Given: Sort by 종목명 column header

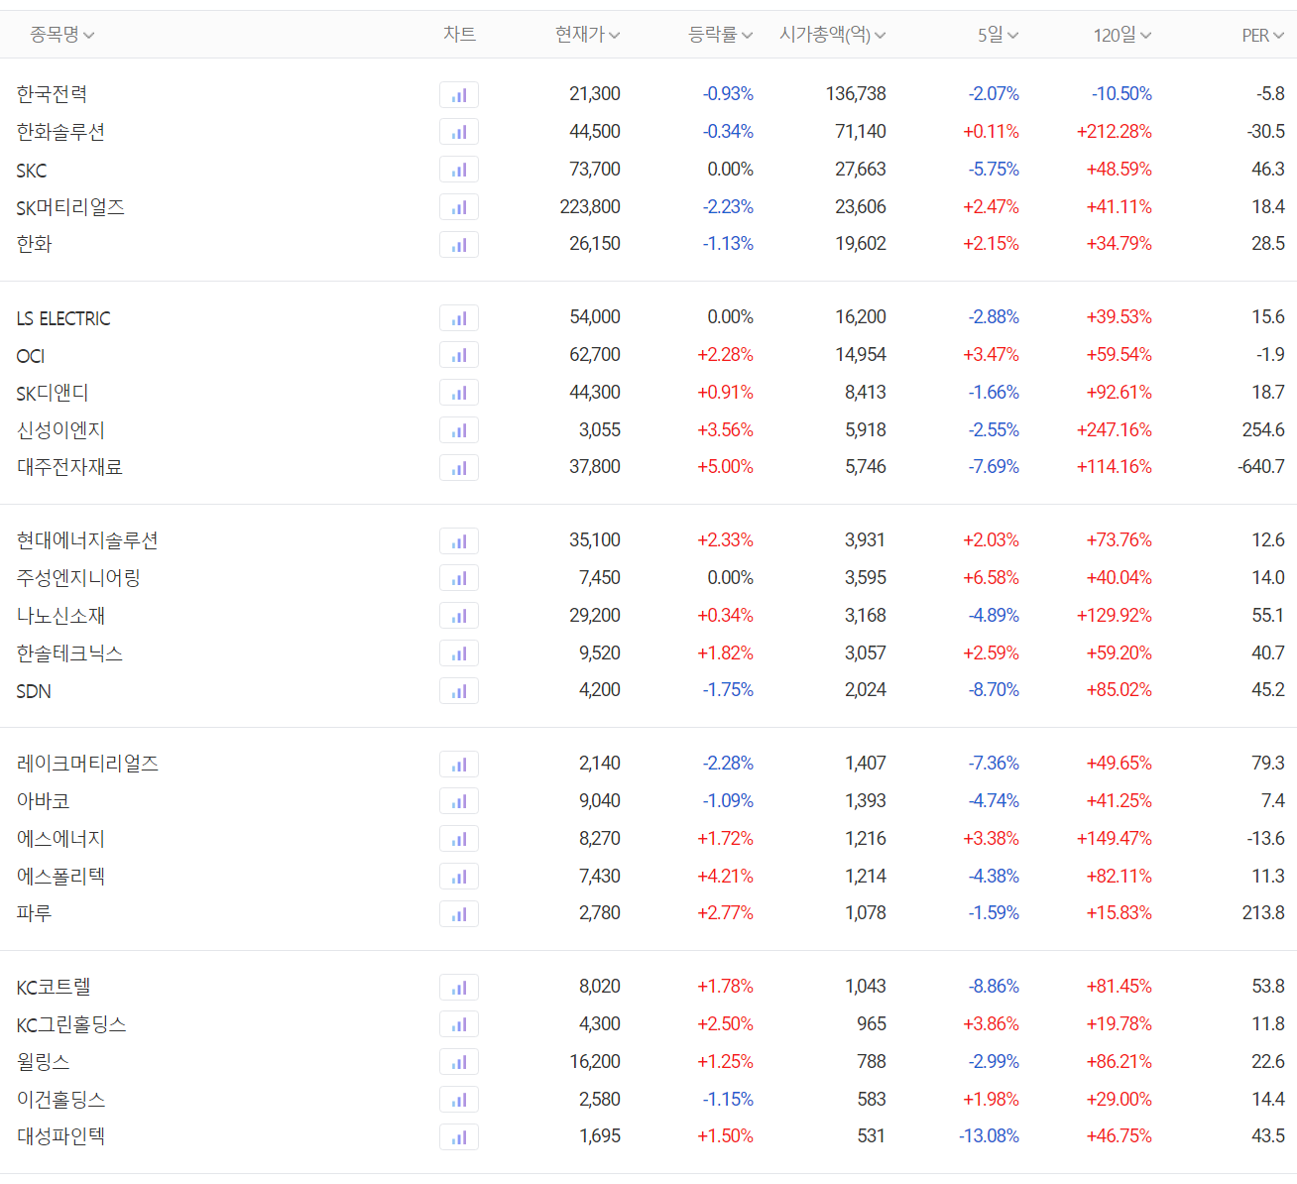Looking at the screenshot, I should 61,35.
